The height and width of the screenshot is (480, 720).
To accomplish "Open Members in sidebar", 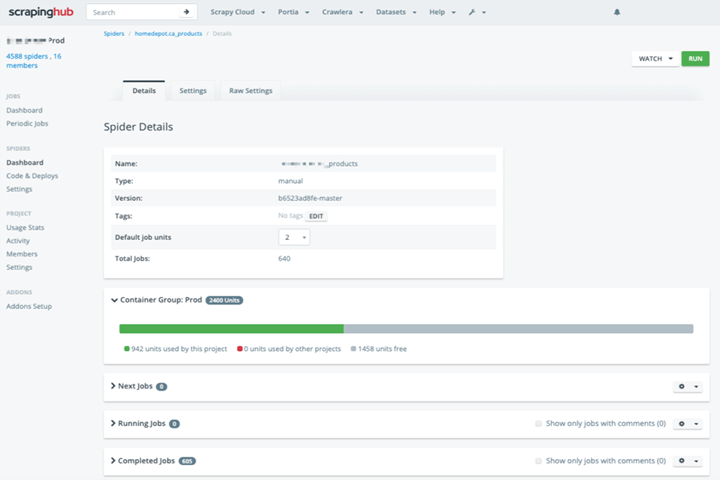I will click(22, 254).
